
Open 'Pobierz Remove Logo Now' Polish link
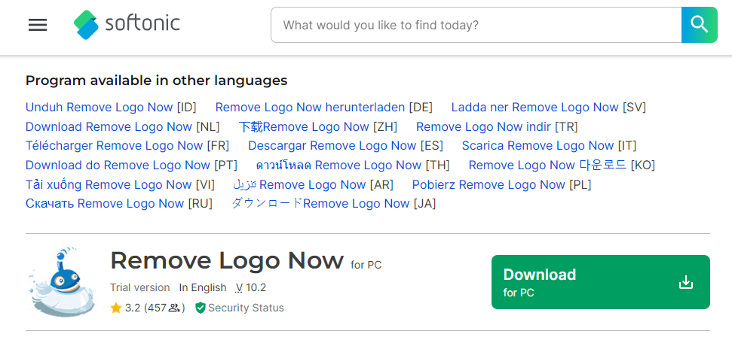coord(489,185)
